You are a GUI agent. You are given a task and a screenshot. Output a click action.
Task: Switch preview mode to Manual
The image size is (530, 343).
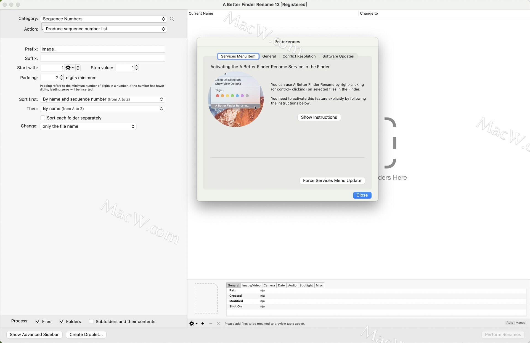tap(521, 323)
